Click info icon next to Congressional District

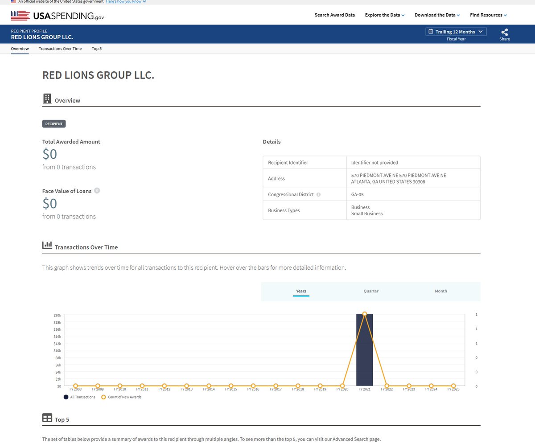coord(319,195)
